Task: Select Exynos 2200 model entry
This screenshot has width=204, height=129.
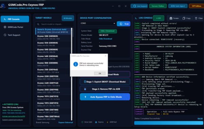Action: (53, 77)
